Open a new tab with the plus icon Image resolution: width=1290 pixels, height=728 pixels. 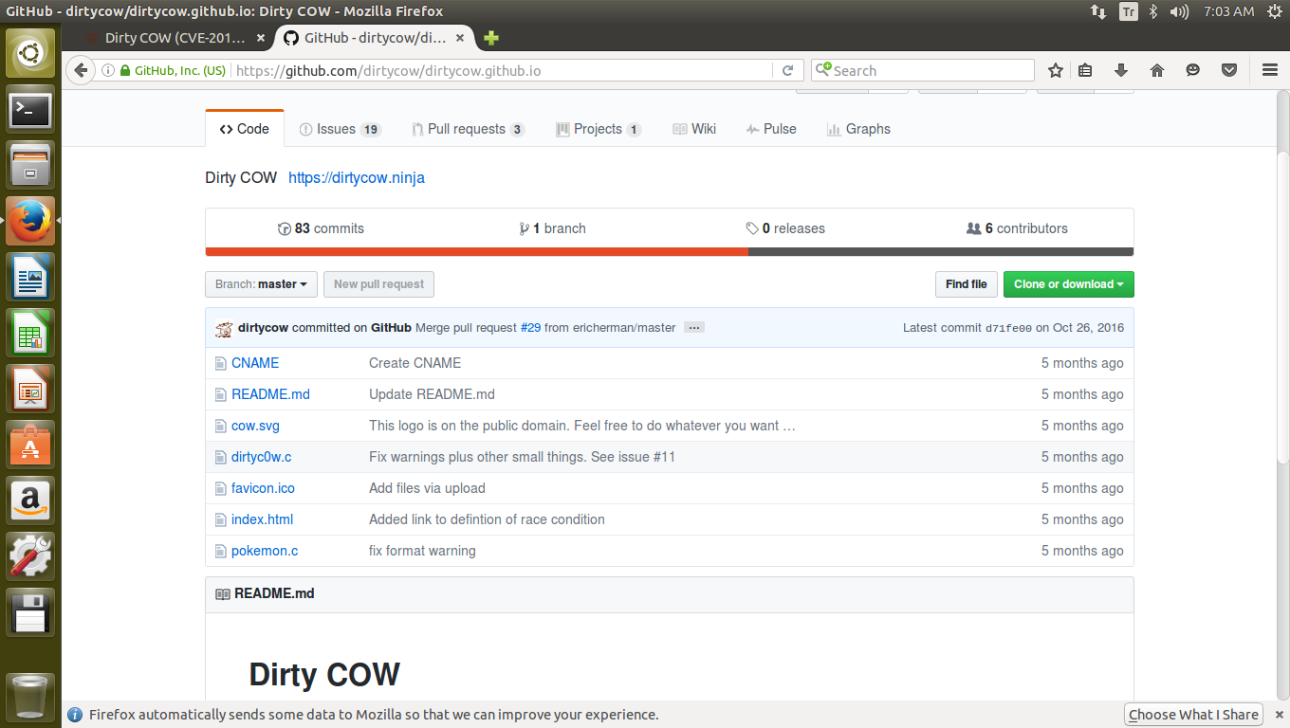tap(490, 38)
